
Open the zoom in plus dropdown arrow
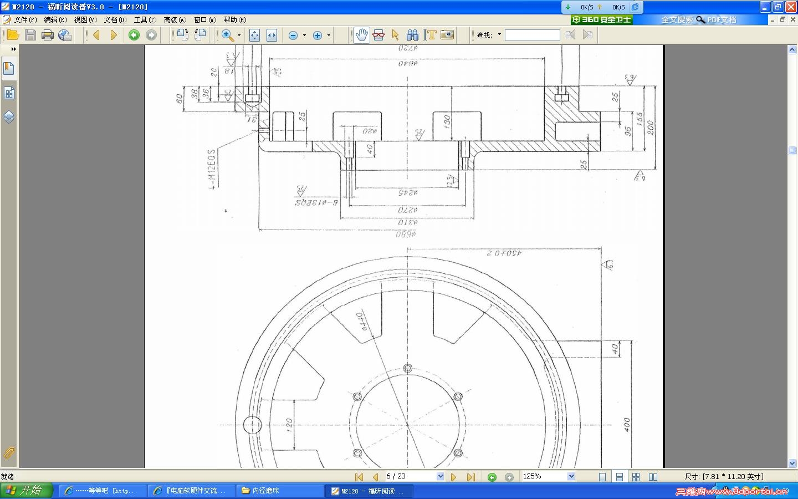[329, 35]
